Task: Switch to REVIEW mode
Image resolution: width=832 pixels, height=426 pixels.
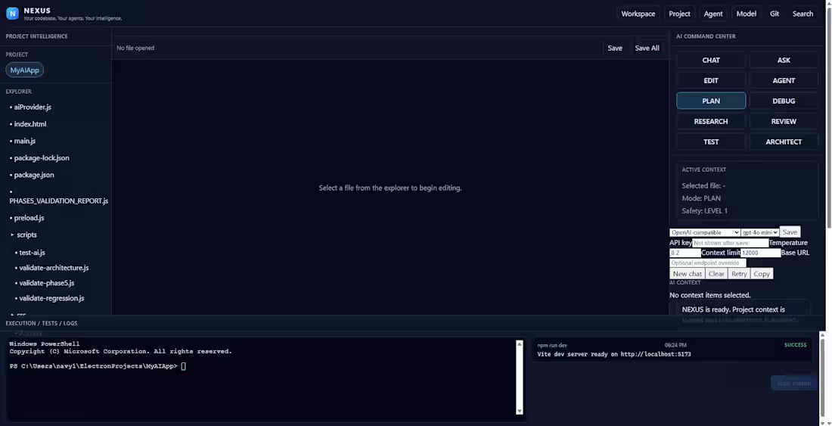Action: click(783, 122)
